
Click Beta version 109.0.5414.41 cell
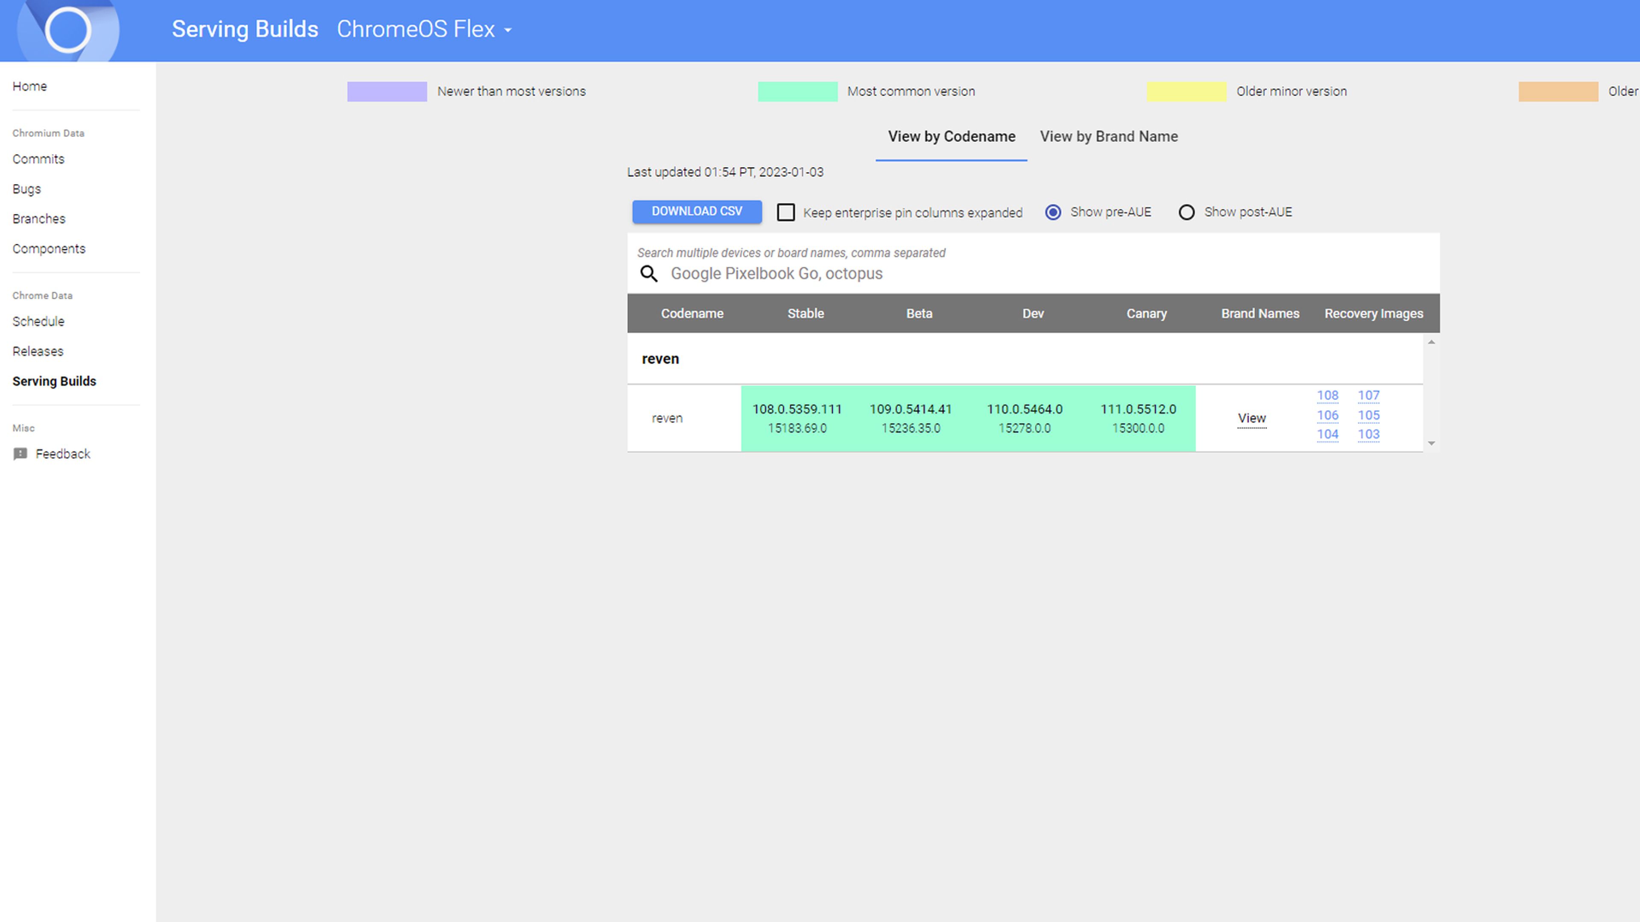911,418
